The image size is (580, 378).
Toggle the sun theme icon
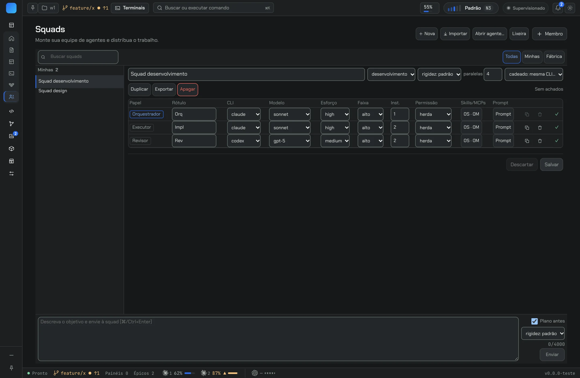click(x=570, y=8)
